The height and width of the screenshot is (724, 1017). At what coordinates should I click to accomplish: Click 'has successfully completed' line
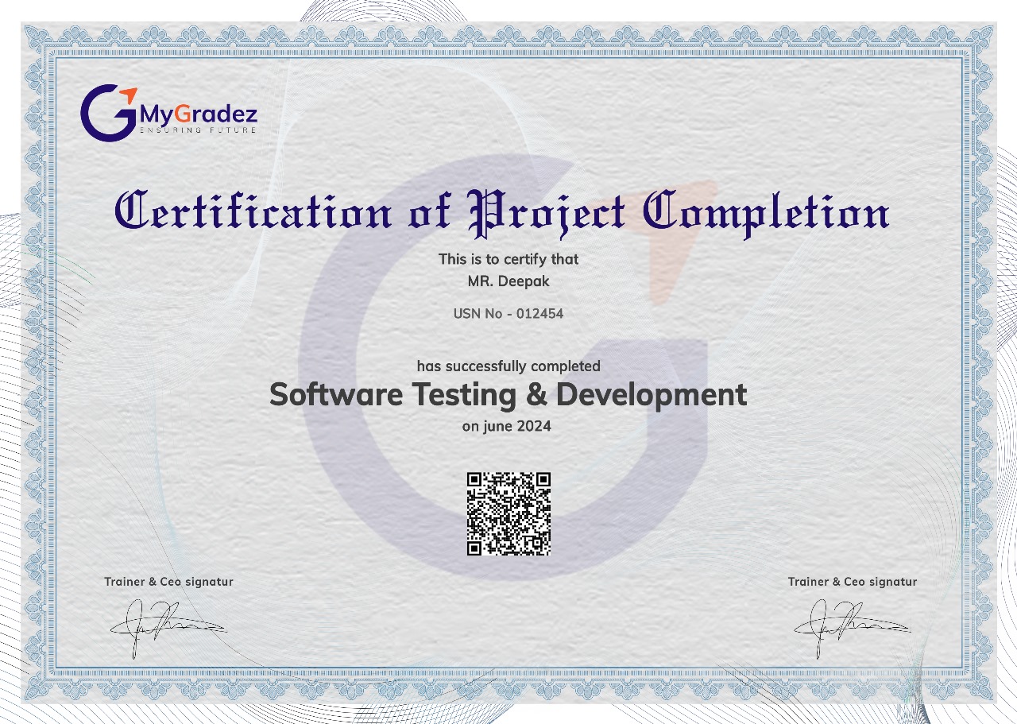tap(508, 366)
